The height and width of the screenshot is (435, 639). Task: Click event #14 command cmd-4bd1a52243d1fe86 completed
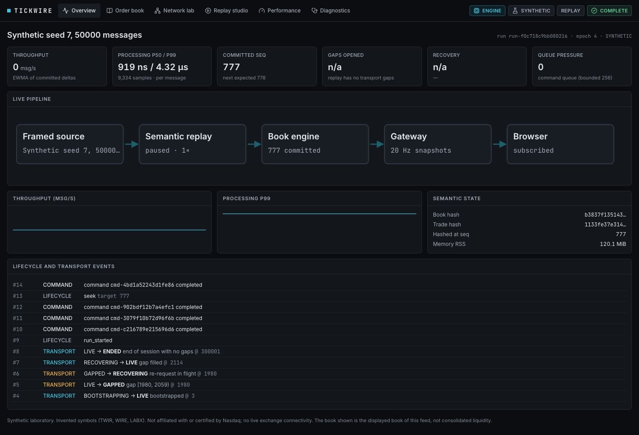click(319, 285)
